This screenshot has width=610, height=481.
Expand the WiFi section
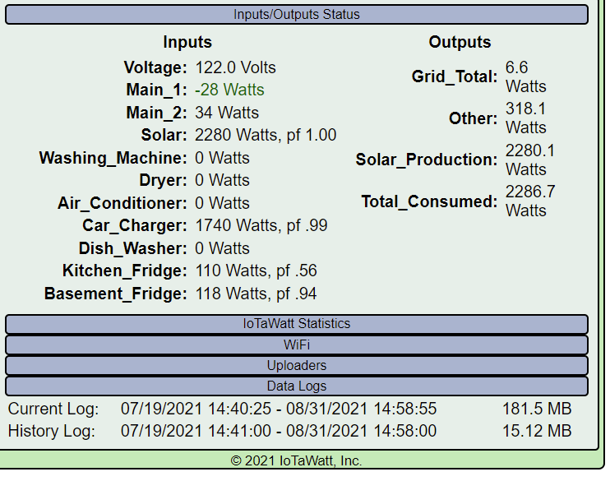pyautogui.click(x=297, y=345)
